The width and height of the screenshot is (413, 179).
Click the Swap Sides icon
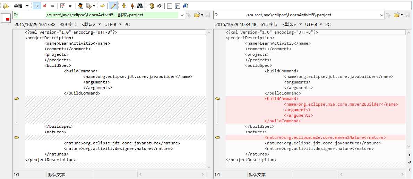[151, 6]
